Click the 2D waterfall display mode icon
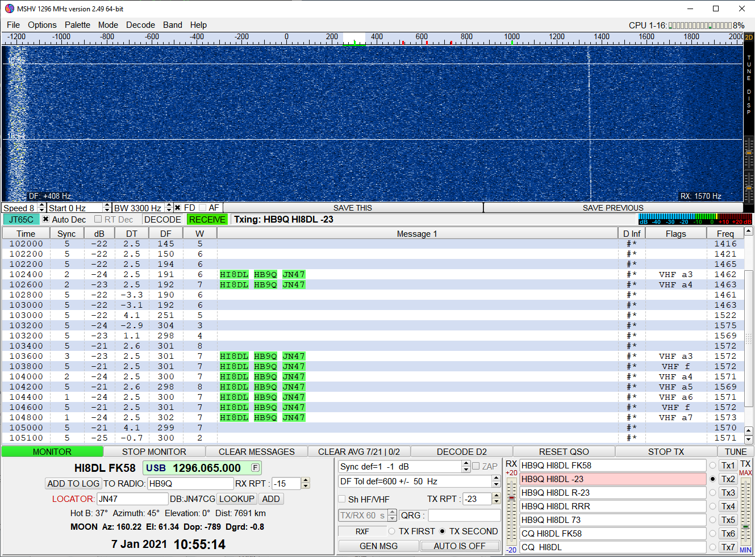755x557 pixels. (749, 37)
